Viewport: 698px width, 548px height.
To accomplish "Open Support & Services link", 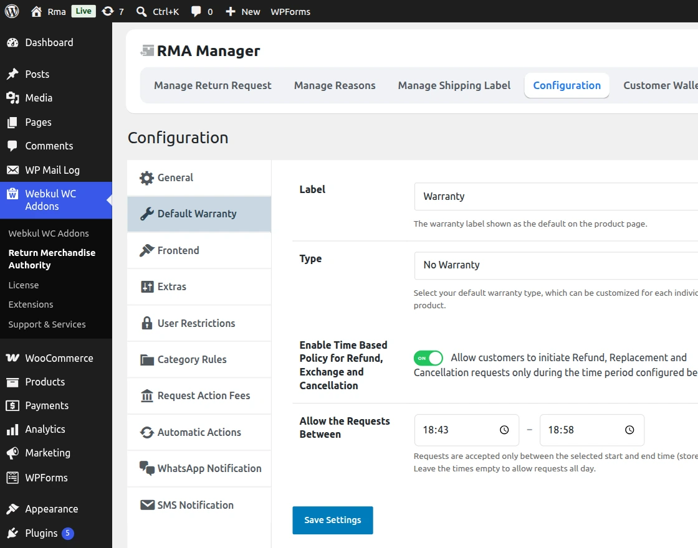I will [47, 324].
